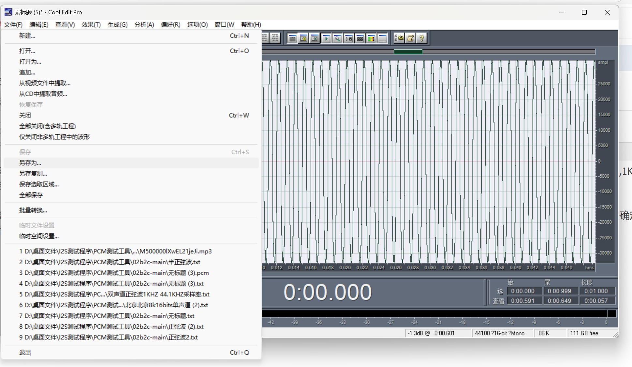Viewport: 632px width, 367px height.
Task: Choose 从CD中提取音频...
Action: [x=131, y=94]
